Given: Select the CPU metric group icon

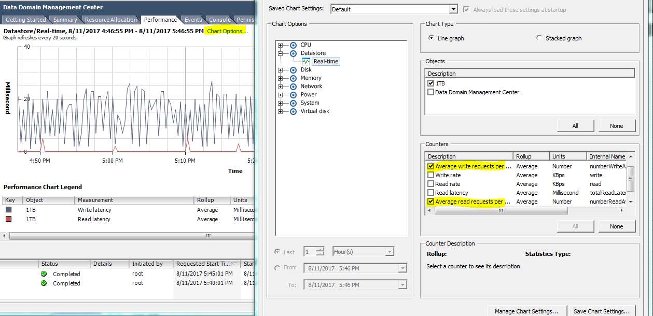Looking at the screenshot, I should pos(294,45).
